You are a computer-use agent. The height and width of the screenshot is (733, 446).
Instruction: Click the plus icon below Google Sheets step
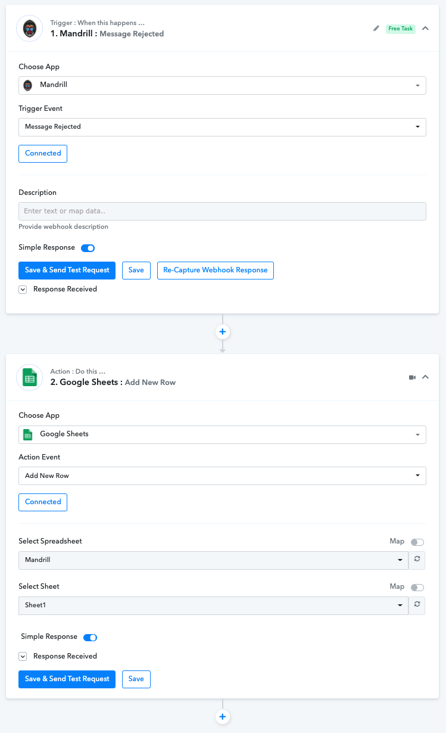pyautogui.click(x=223, y=716)
